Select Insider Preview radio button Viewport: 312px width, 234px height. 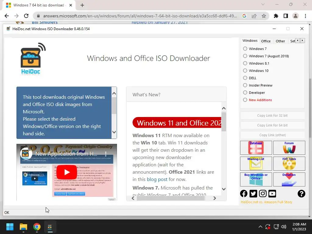tap(245, 85)
